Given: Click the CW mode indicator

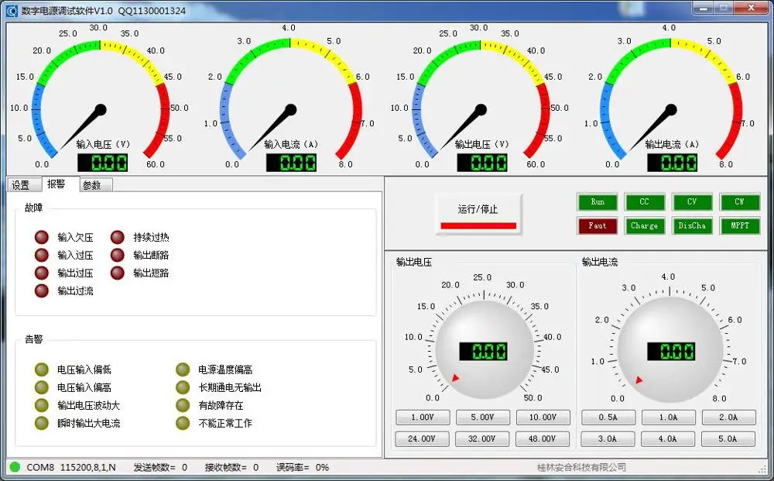Looking at the screenshot, I should point(739,202).
